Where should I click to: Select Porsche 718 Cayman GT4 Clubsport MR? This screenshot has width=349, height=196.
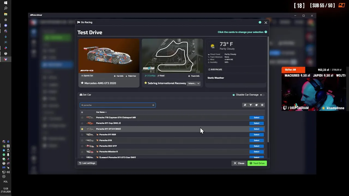(257, 118)
